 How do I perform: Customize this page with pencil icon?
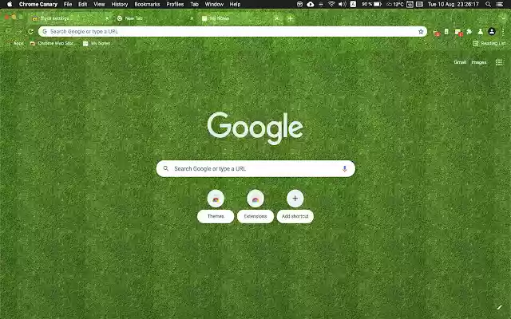(499, 307)
